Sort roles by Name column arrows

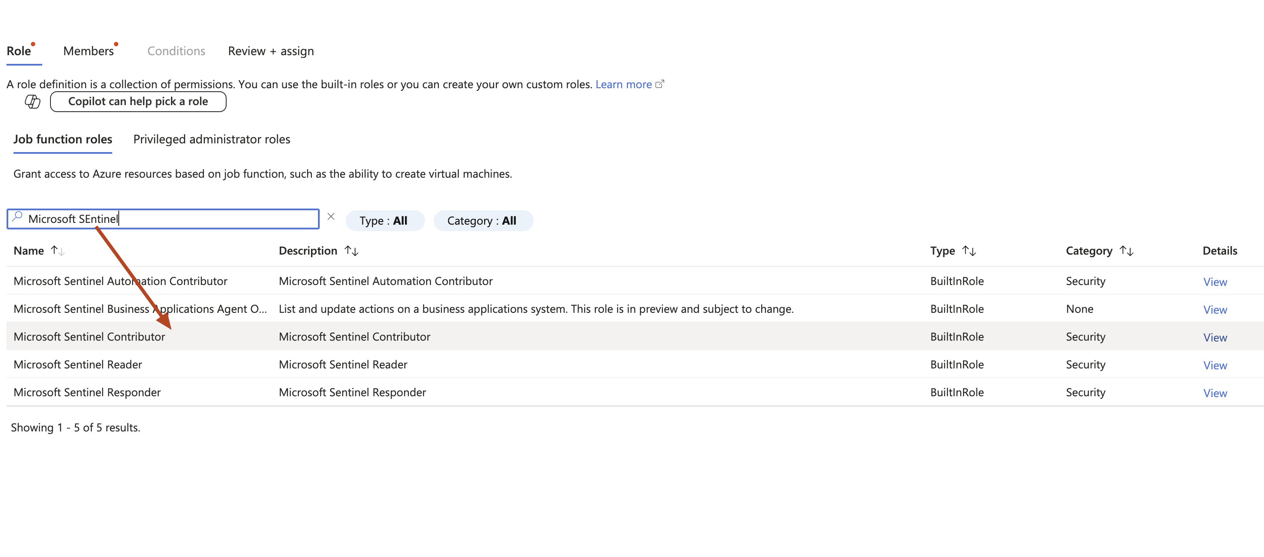[57, 251]
